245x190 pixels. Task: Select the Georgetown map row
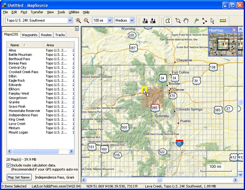pyautogui.click(x=41, y=98)
